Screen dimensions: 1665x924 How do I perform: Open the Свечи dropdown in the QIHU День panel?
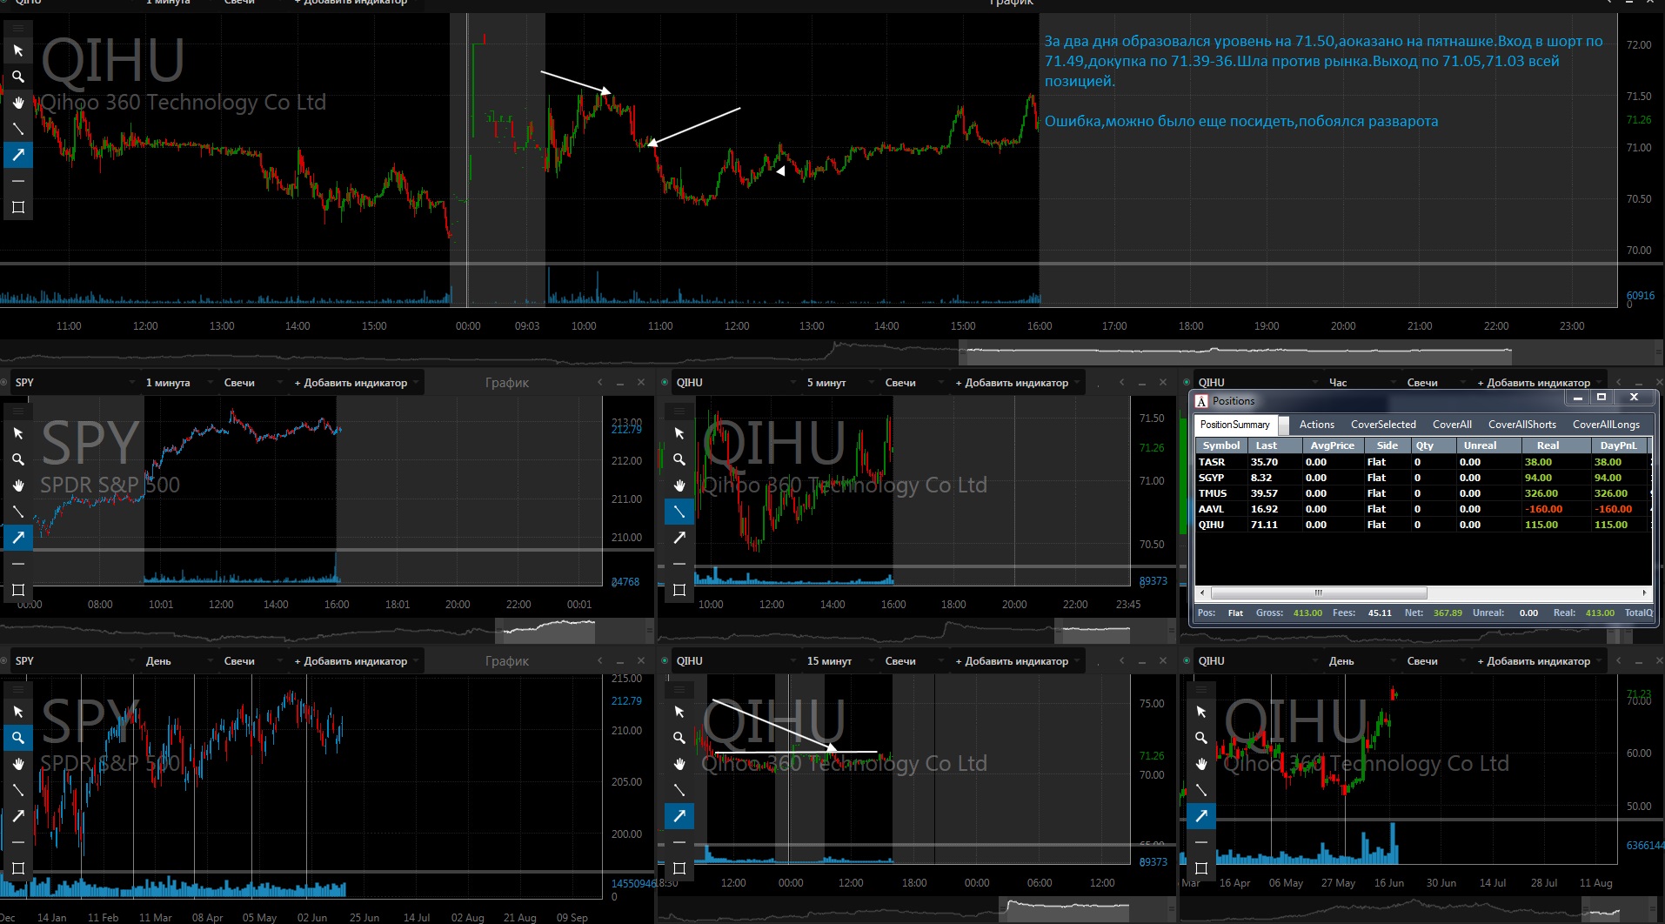coord(1435,660)
